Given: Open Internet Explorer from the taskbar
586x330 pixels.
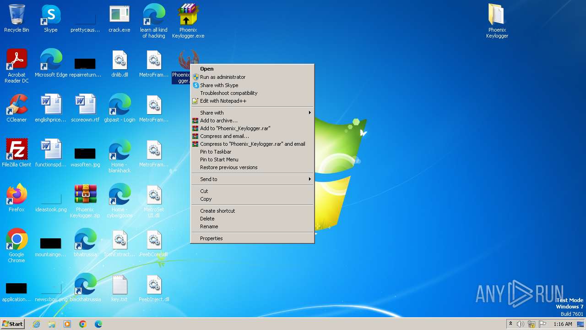Looking at the screenshot, I should [37, 324].
